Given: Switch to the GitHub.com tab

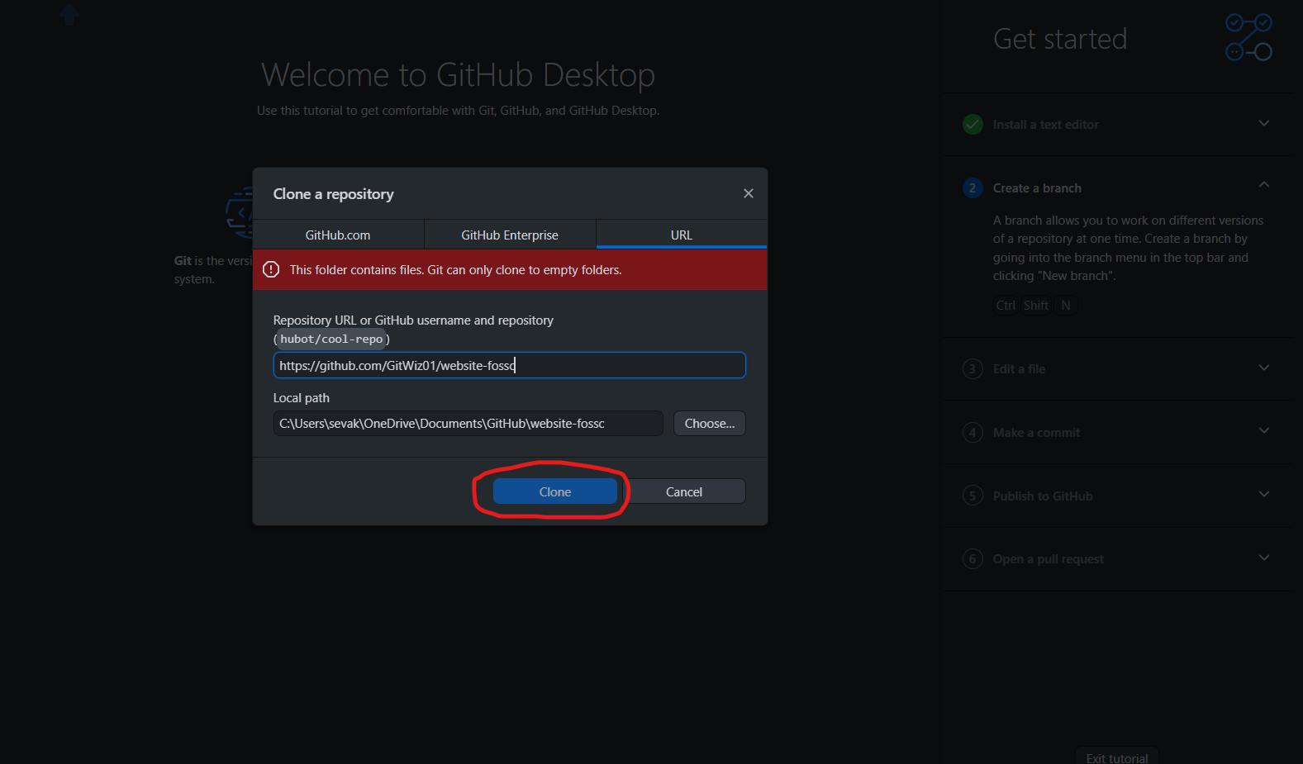Looking at the screenshot, I should click(x=338, y=235).
